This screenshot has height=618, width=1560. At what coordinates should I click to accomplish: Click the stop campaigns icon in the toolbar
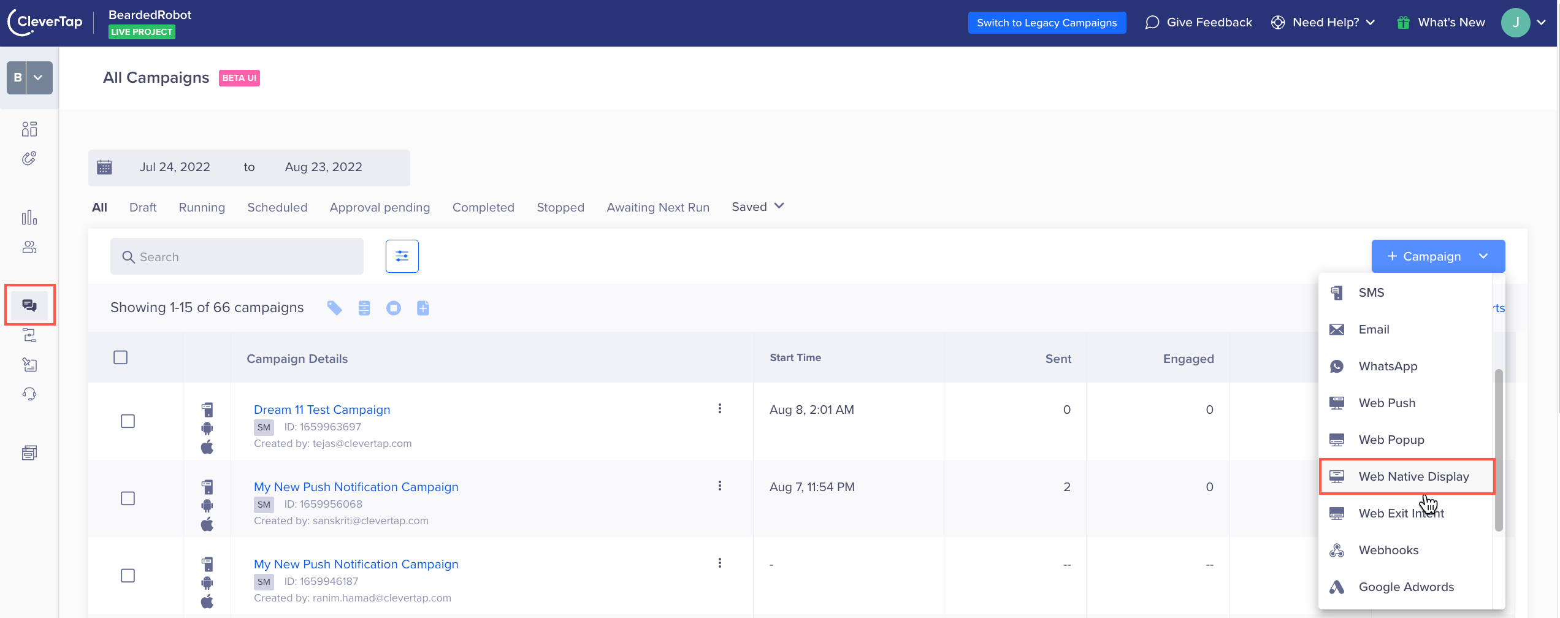394,308
